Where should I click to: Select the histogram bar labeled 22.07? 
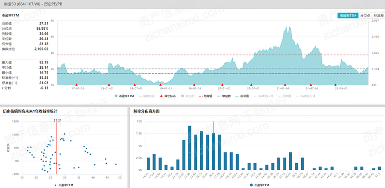[x=184, y=155]
